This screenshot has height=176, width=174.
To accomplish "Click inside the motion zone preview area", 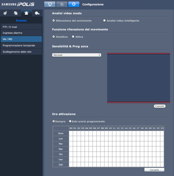I will (138, 78).
